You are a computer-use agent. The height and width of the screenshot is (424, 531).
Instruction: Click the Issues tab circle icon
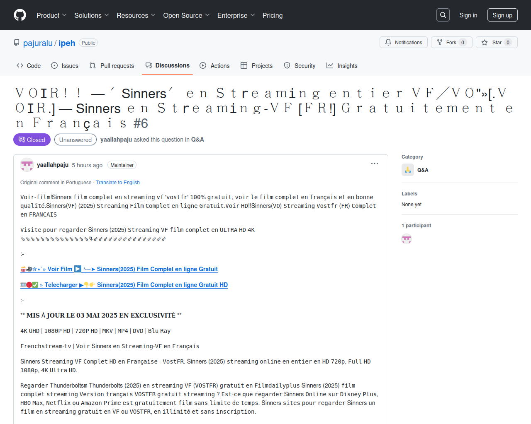click(54, 65)
